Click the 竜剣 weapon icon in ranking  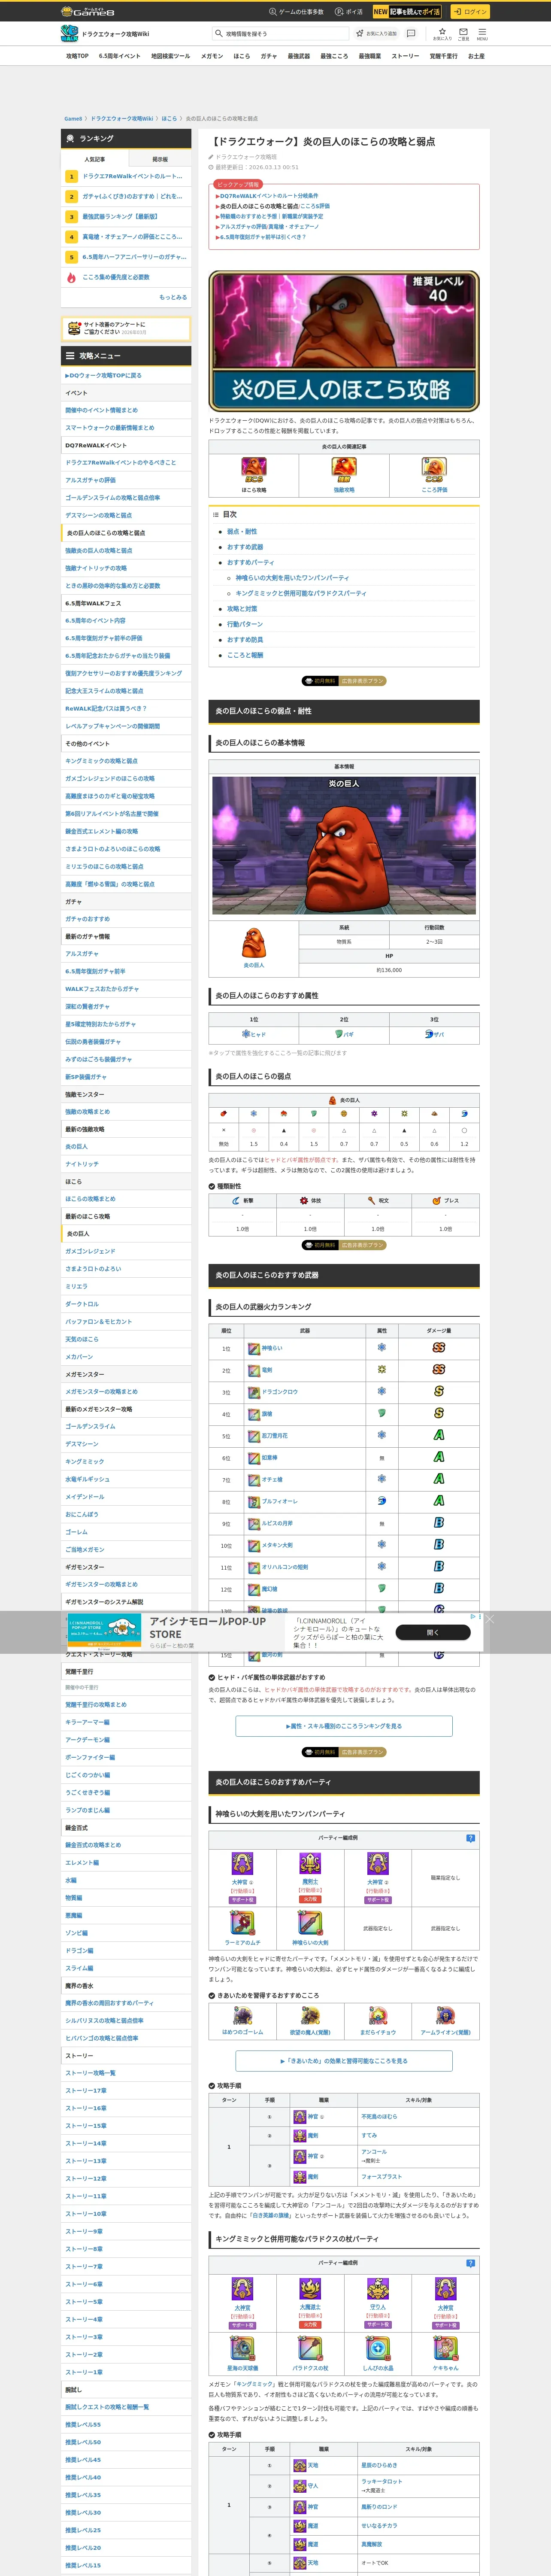coord(254,1370)
